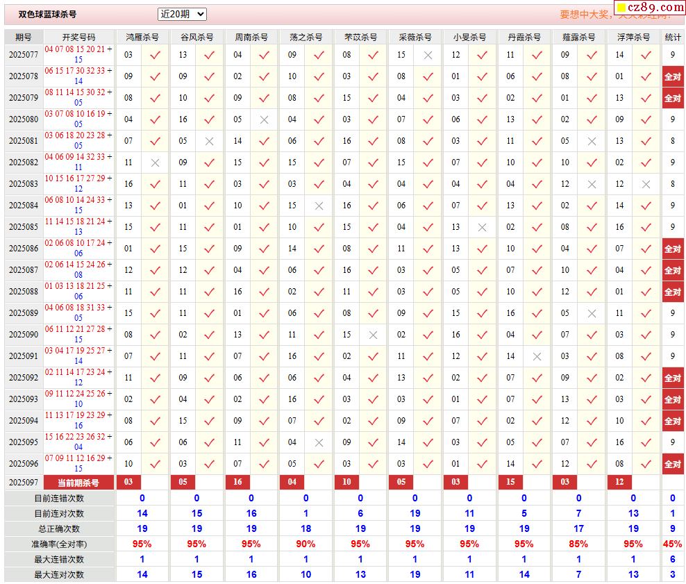Viewport: 686px width, 584px height.
Task: Click the X mark for 荡之杀号 in row 2025084
Action: point(319,206)
